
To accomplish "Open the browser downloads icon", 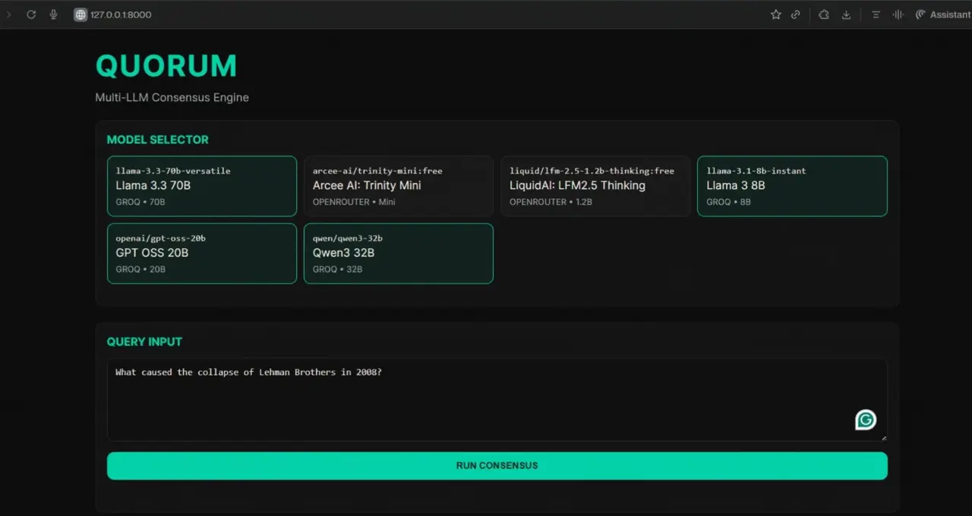I will (846, 14).
